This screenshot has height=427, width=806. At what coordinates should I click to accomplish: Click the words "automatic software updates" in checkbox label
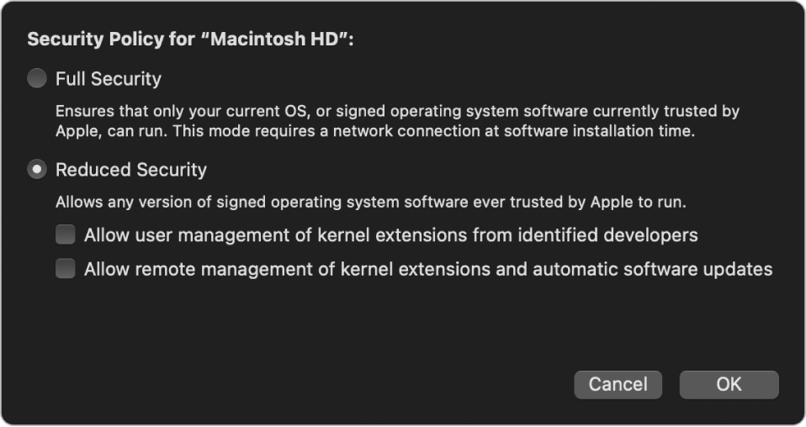[x=653, y=269]
